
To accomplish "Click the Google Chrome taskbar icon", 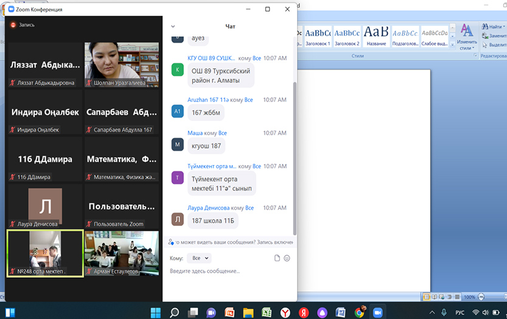I will pyautogui.click(x=360, y=312).
